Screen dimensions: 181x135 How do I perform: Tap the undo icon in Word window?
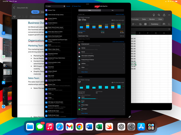tap(14, 17)
